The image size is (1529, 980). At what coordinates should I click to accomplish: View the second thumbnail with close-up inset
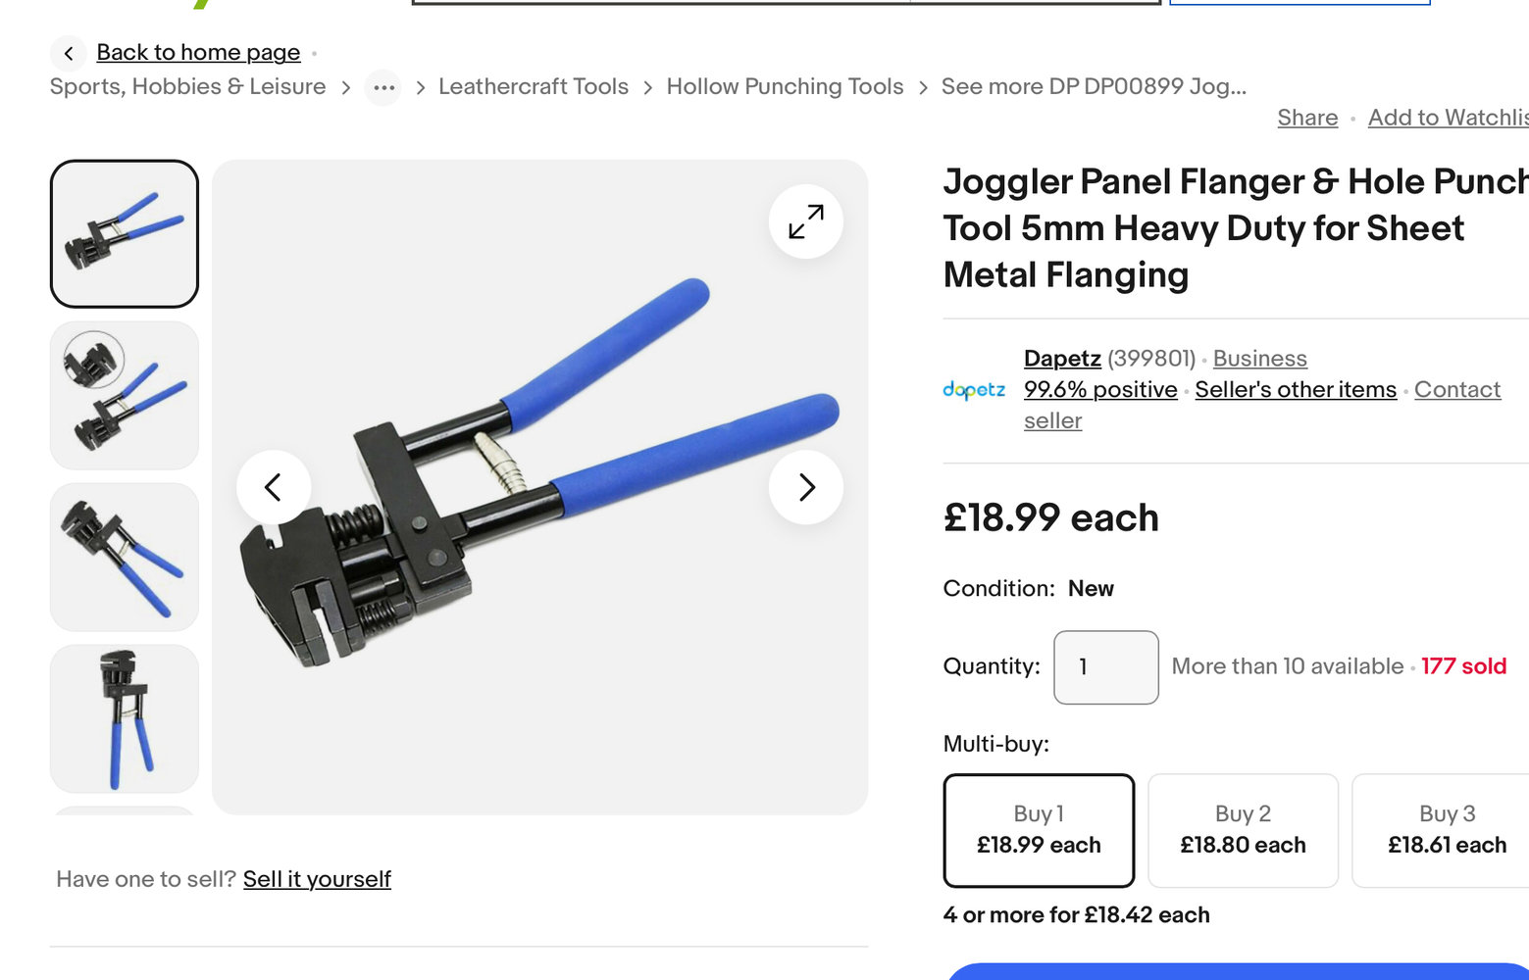pyautogui.click(x=125, y=396)
